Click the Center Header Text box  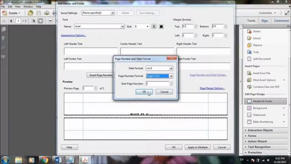click(x=147, y=51)
